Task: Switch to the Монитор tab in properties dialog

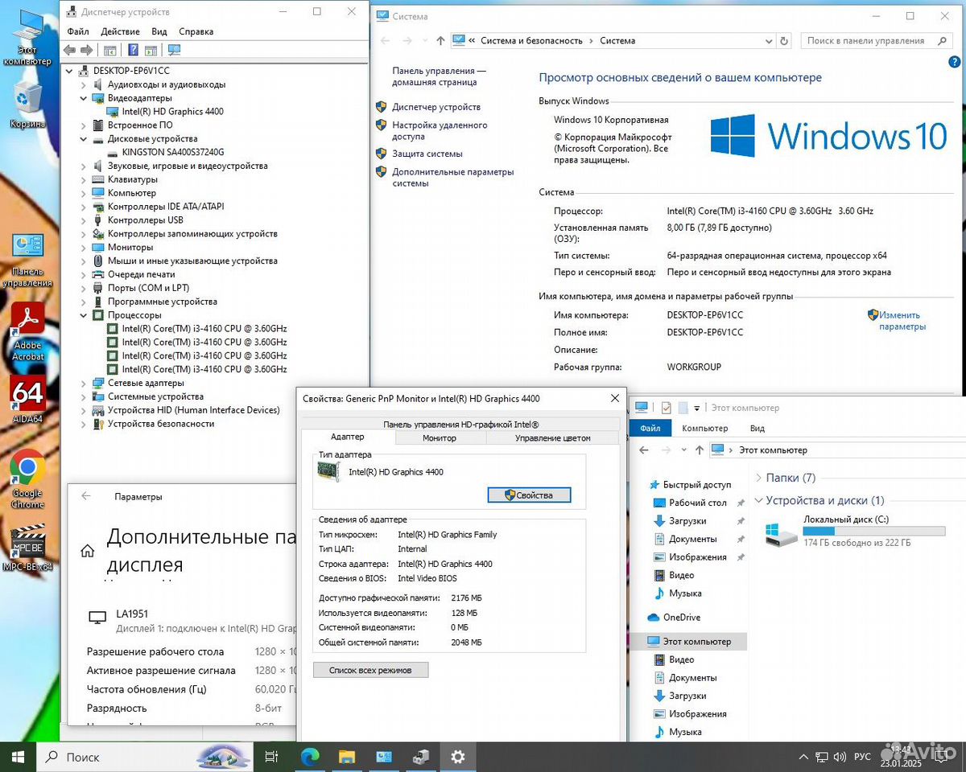Action: [x=440, y=438]
